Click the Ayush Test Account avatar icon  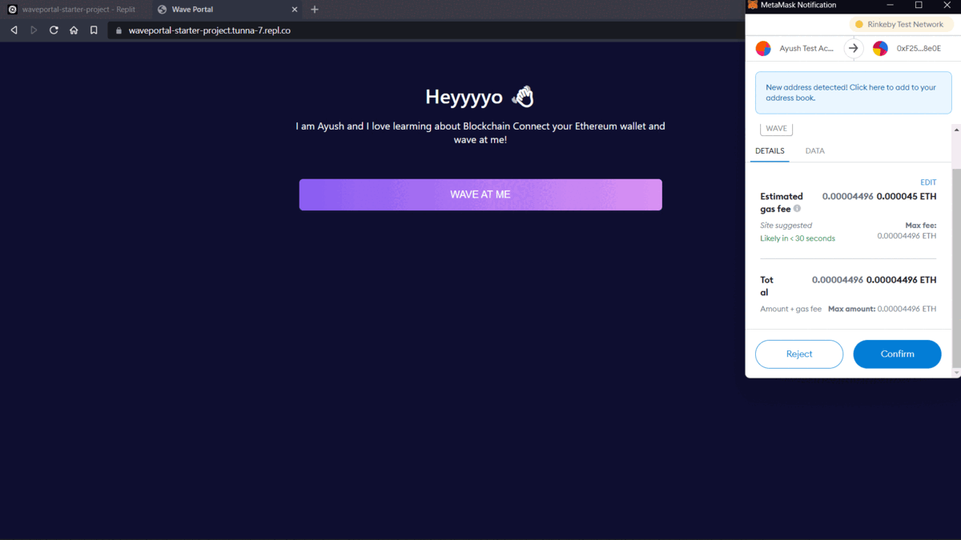tap(763, 48)
